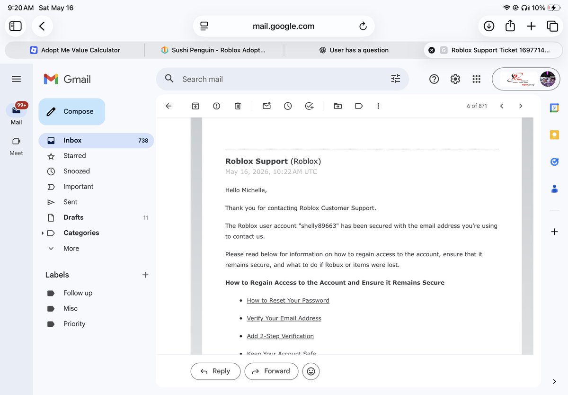Image resolution: width=568 pixels, height=395 pixels.
Task: Delete this email with trash icon
Action: [x=238, y=106]
